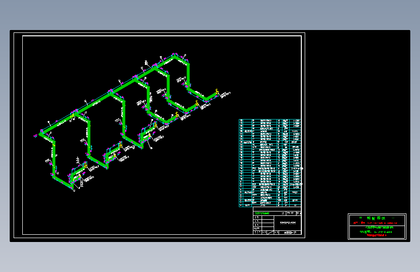Viewport: 420px width, 272px height.
Task: Click the drawing number cell in title block
Action: [x=290, y=233]
